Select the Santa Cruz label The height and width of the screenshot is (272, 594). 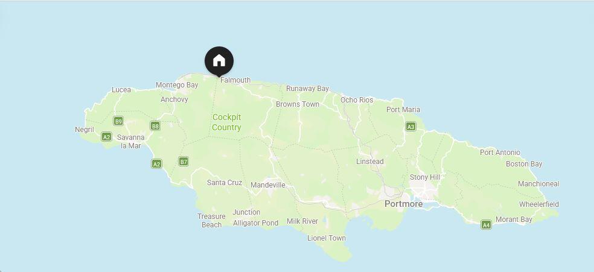(225, 183)
